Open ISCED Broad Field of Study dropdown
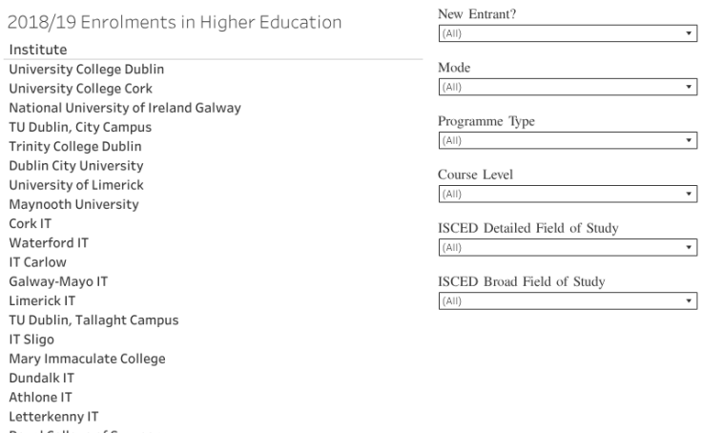The height and width of the screenshot is (433, 702). [567, 300]
